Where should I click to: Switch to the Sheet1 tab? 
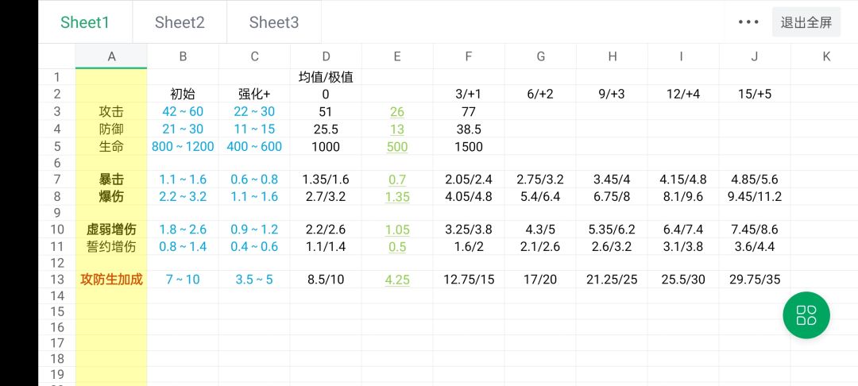(85, 22)
